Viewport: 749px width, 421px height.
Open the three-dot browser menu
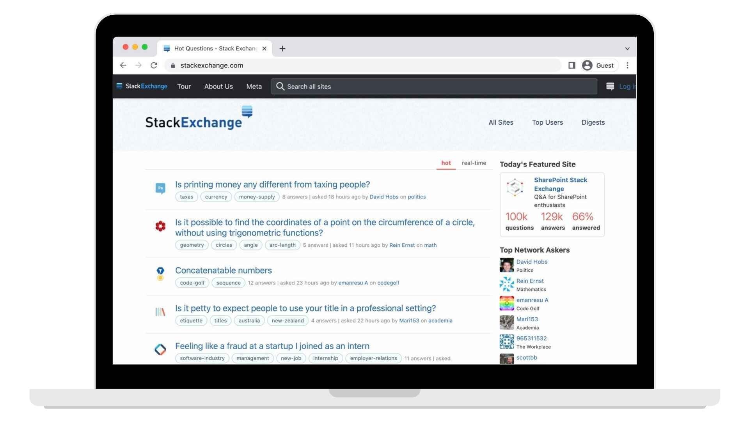[628, 65]
